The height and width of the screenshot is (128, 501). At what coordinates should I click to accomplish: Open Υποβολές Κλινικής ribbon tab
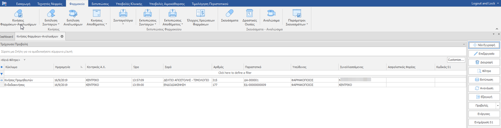[x=129, y=4]
